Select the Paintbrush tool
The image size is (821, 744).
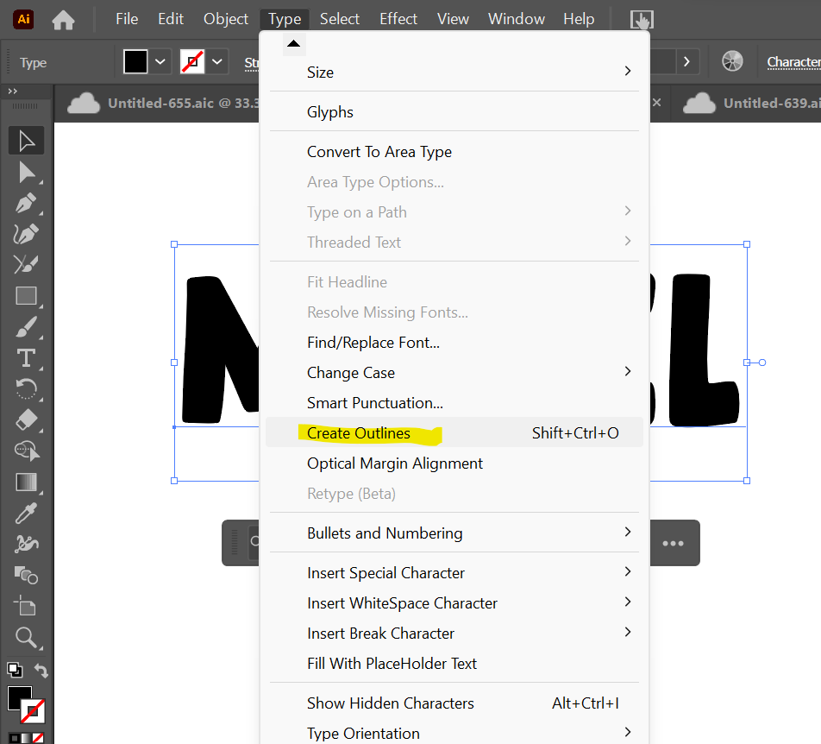(x=27, y=327)
